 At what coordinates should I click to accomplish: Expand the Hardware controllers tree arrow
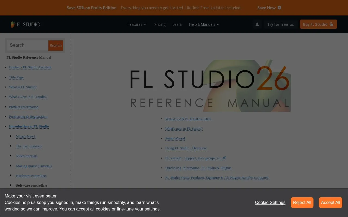tap(11, 175)
